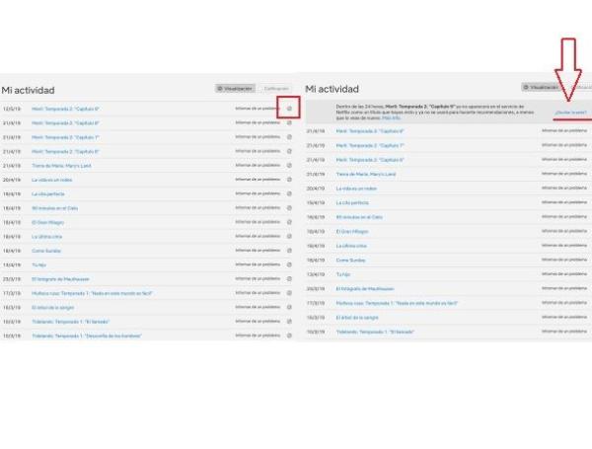This screenshot has height=449, width=592.
Task: Click El árbol de la sangre, left list
Action: pyautogui.click(x=53, y=307)
